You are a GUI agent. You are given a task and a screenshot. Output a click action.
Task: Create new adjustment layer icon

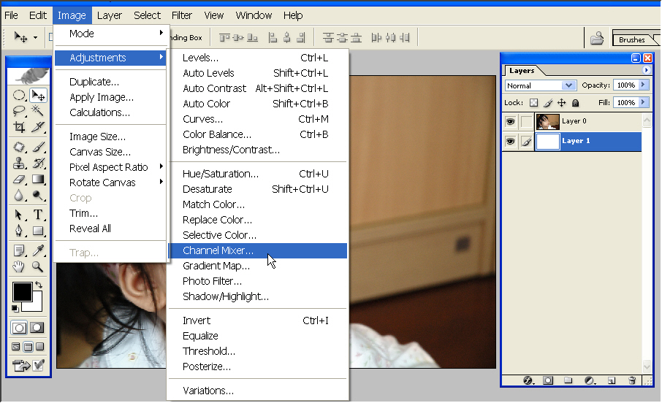pyautogui.click(x=590, y=380)
